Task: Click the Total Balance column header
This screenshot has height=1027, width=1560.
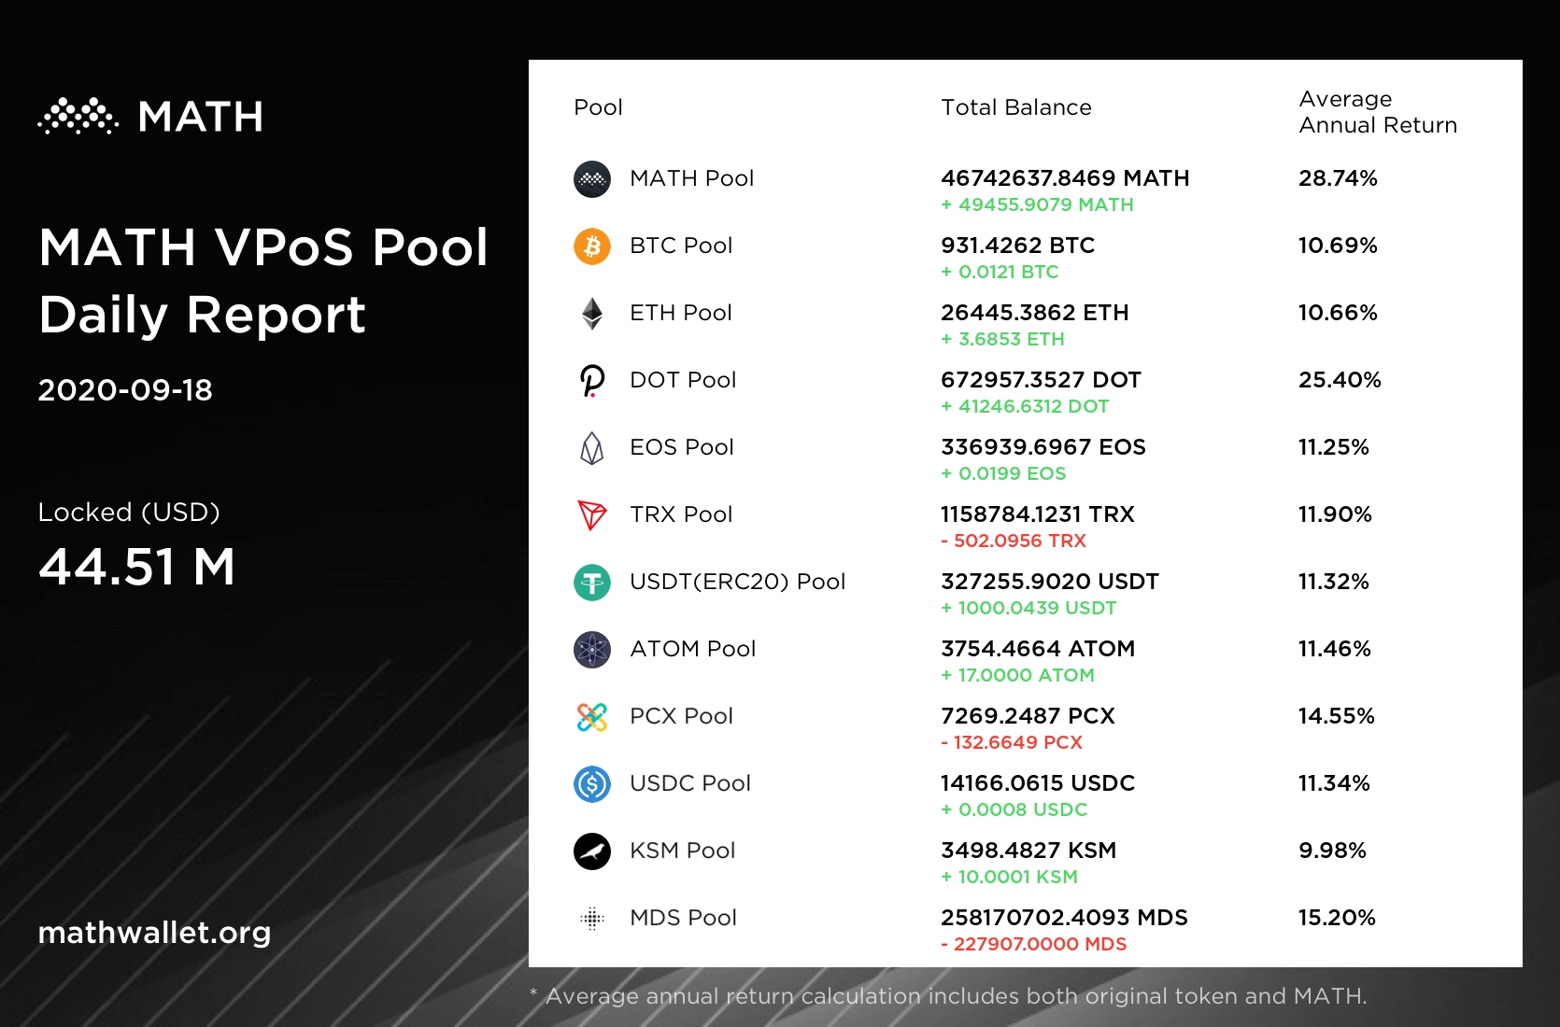Action: 1015,107
